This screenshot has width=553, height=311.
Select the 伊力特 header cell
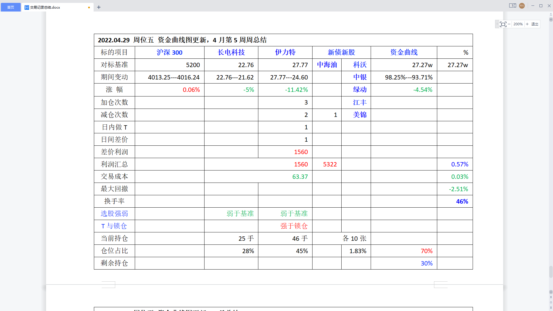285,52
